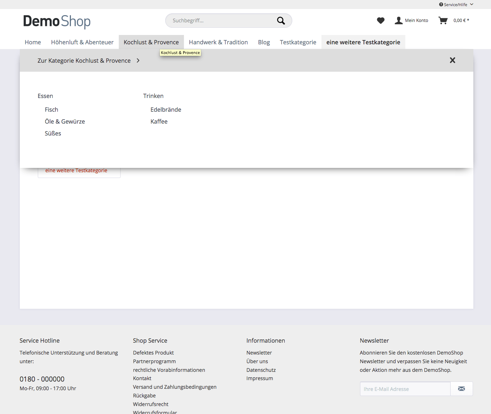Image resolution: width=491 pixels, height=414 pixels.
Task: Open Versand und Zahlungsbedingungen link
Action: tap(175, 387)
